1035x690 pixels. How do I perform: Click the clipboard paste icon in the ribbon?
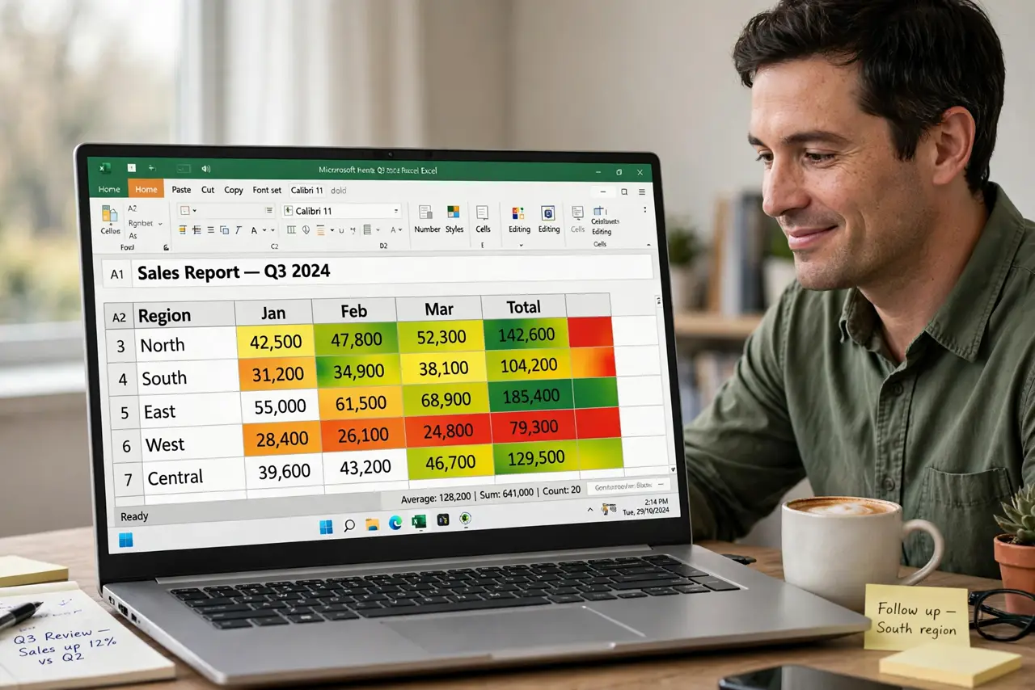(x=109, y=214)
